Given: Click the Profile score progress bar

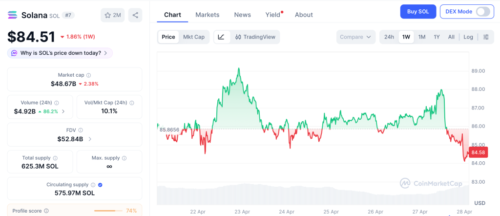Looking at the screenshot, I should coord(108,211).
